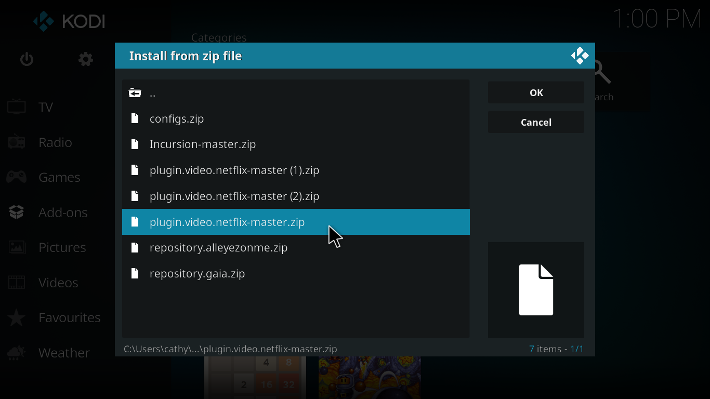Open the Weather menu item
This screenshot has width=710, height=399.
(x=64, y=353)
